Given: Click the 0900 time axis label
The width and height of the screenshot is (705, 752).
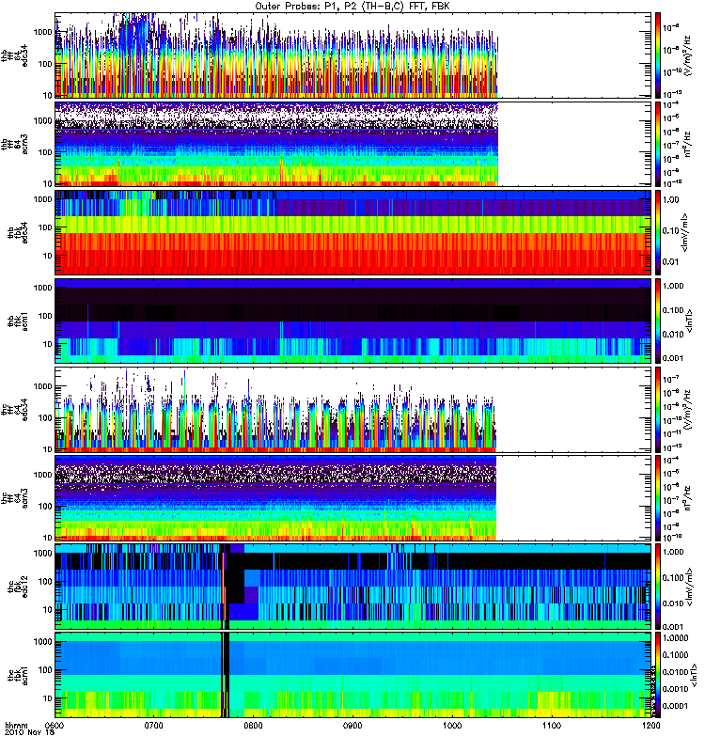Looking at the screenshot, I should click(x=352, y=726).
